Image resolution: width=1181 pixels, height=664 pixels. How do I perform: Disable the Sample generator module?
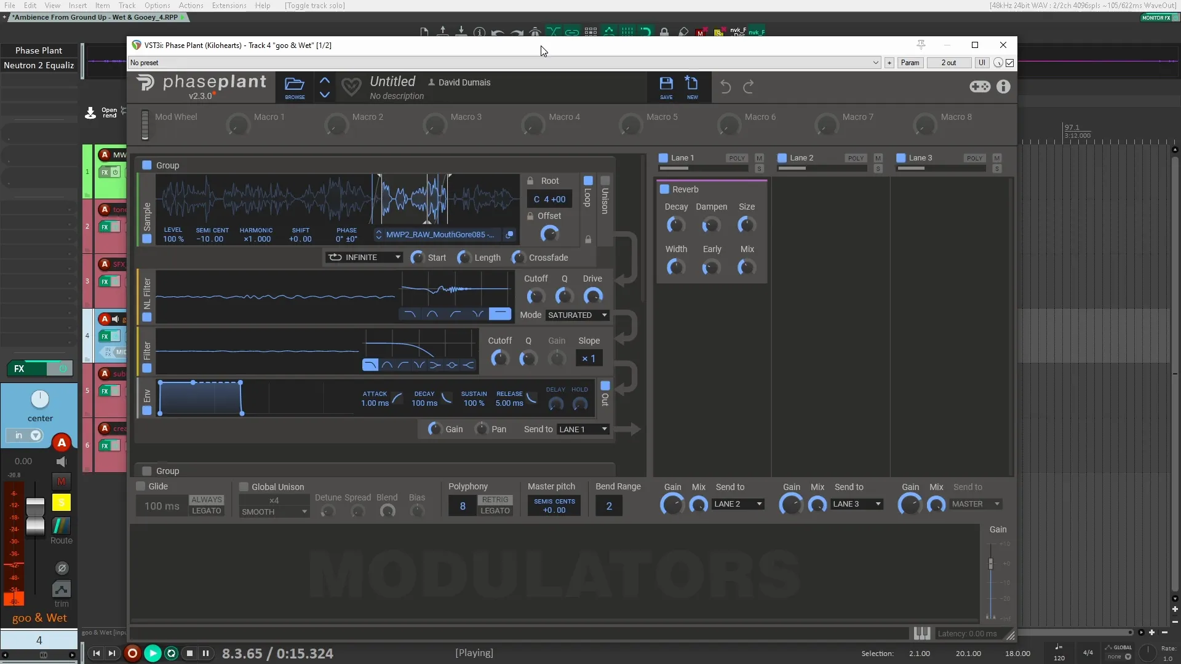(147, 239)
